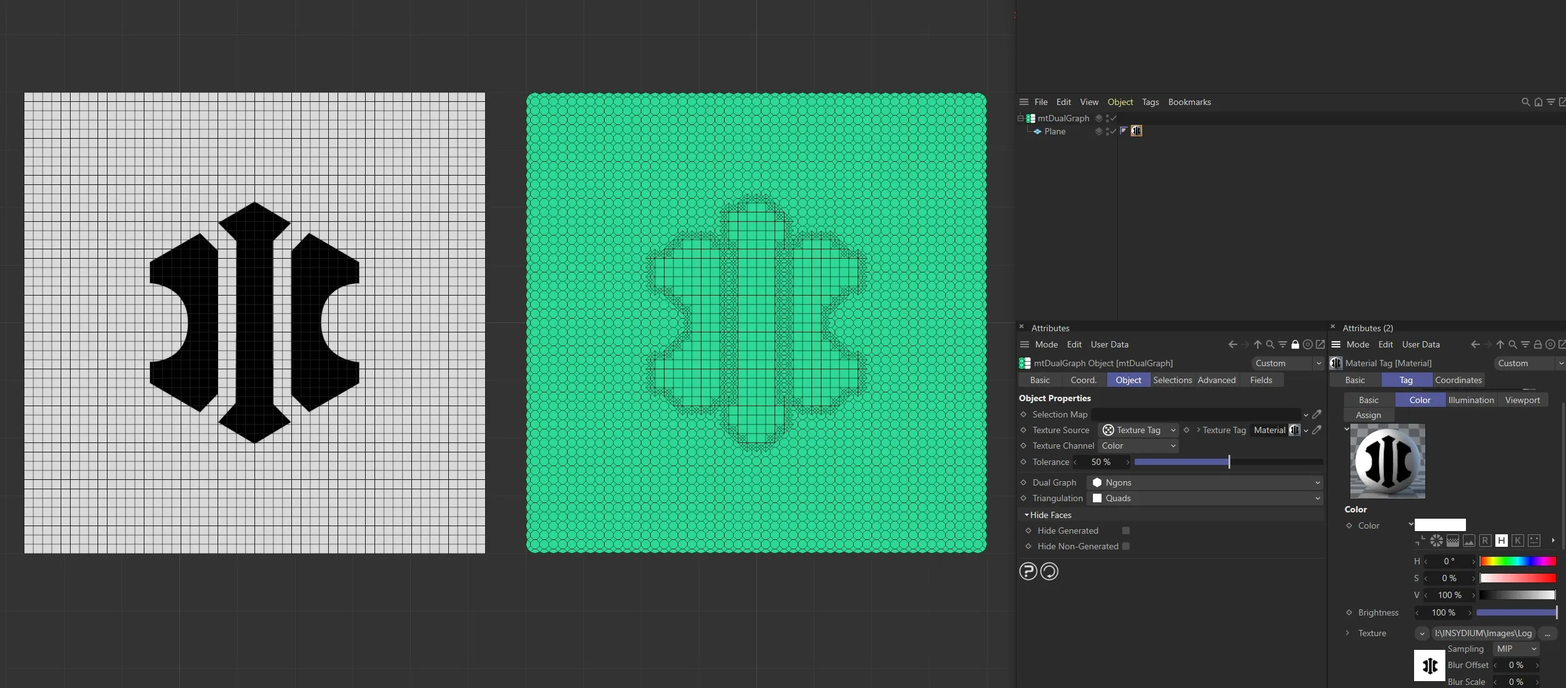Toggle the enable checkmark on mtDualGraph

click(x=1113, y=118)
